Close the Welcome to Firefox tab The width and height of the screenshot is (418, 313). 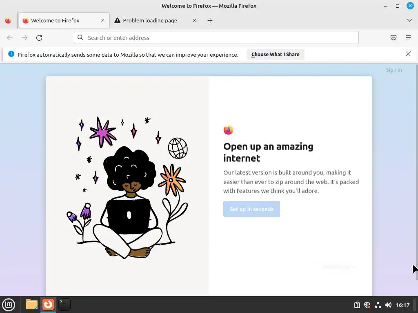103,20
